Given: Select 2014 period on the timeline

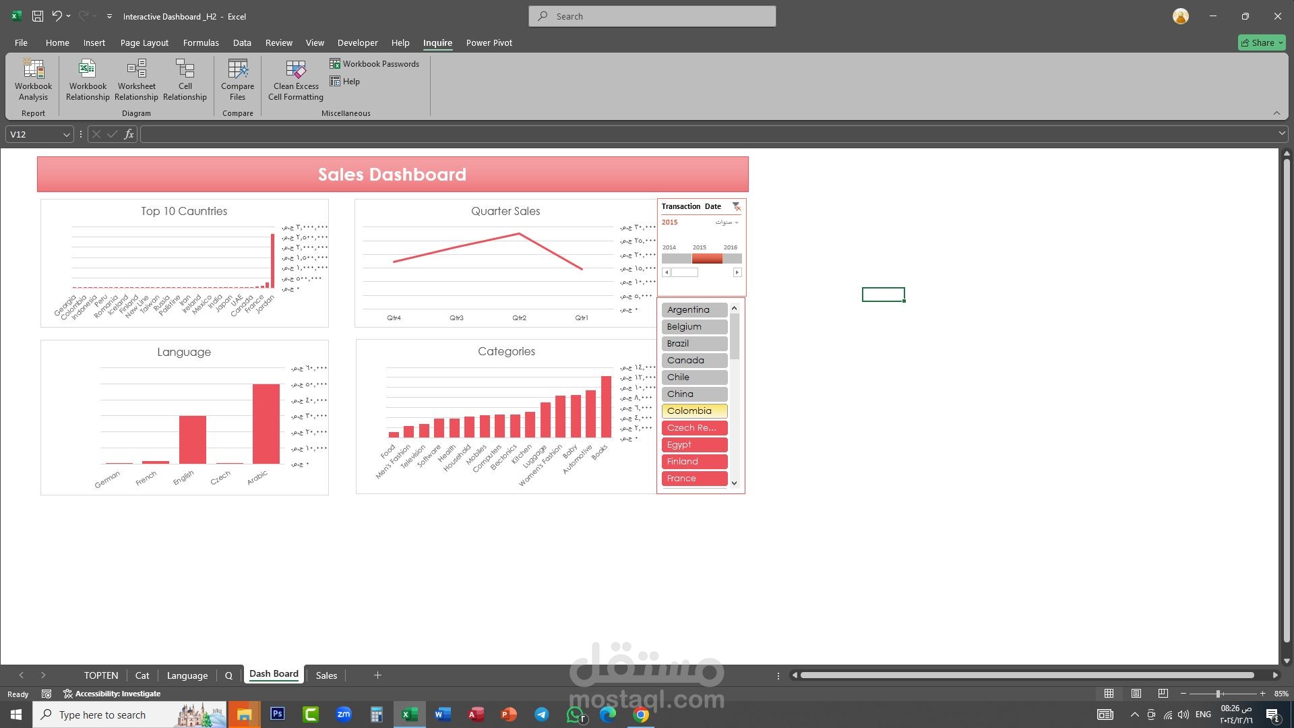Looking at the screenshot, I should [677, 259].
